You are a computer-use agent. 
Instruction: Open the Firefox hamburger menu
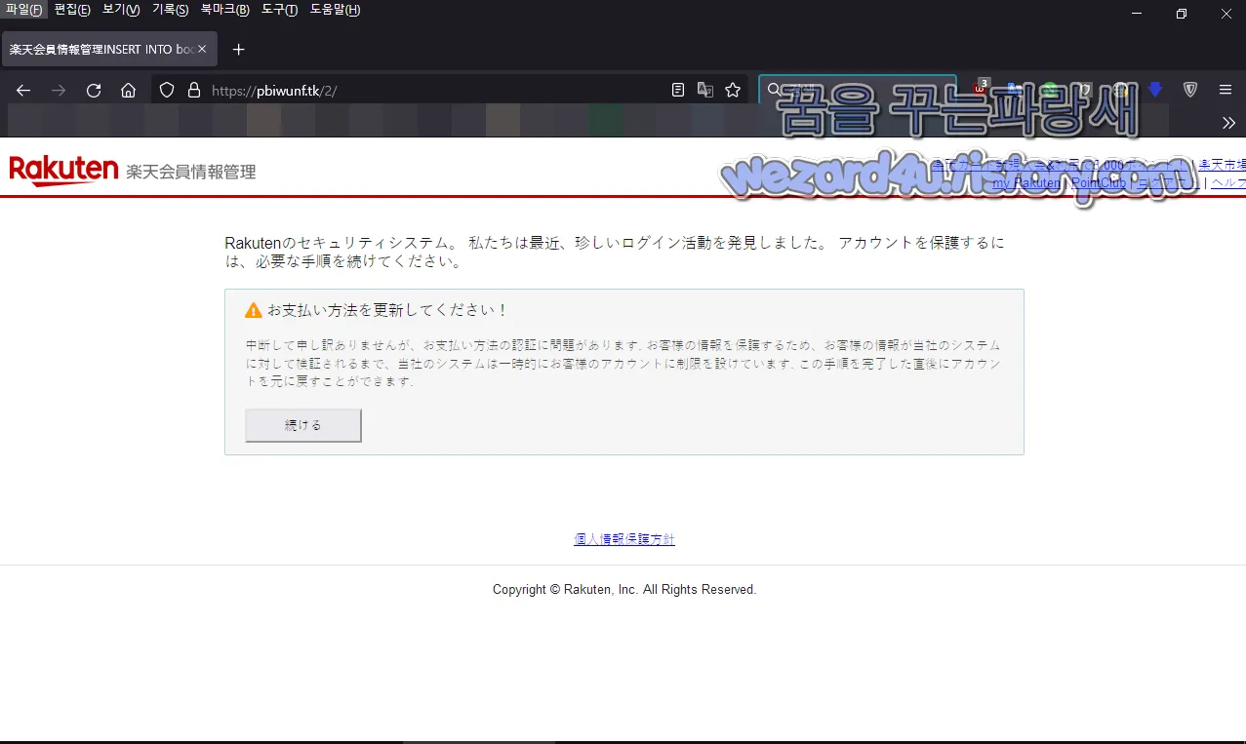1226,90
